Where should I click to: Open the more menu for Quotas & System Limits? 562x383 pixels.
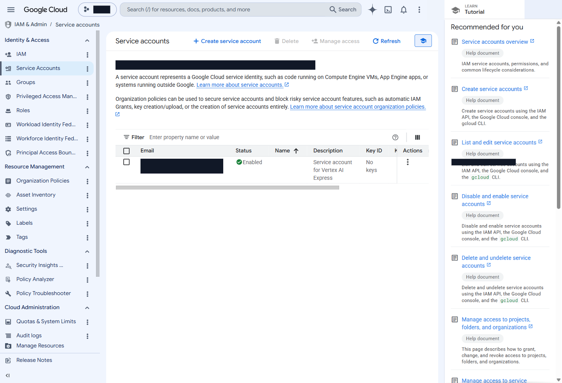coord(87,322)
